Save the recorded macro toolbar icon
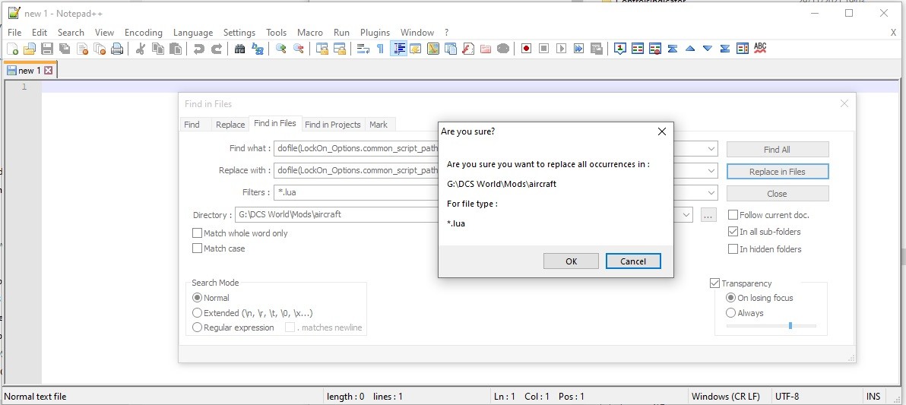The height and width of the screenshot is (405, 906). [x=597, y=49]
